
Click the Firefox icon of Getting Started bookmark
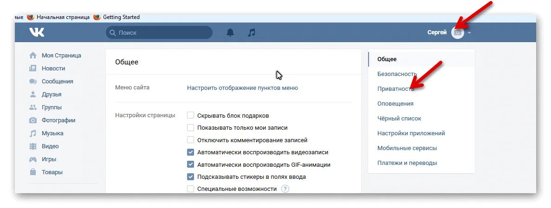click(97, 17)
